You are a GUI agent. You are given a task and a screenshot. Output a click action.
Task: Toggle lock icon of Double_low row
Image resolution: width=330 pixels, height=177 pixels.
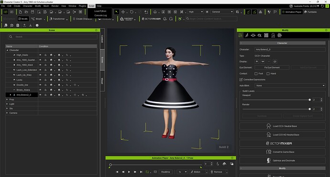(x=45, y=85)
